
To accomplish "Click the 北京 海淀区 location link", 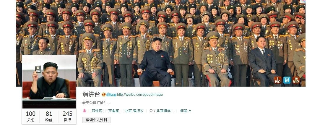I will [134, 111].
